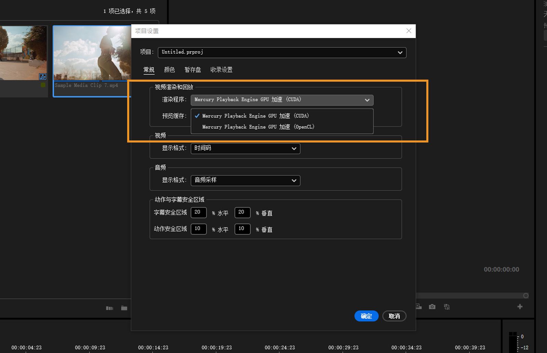Edit 动作安全区域 水平 percentage field
This screenshot has width=547, height=353.
[199, 229]
